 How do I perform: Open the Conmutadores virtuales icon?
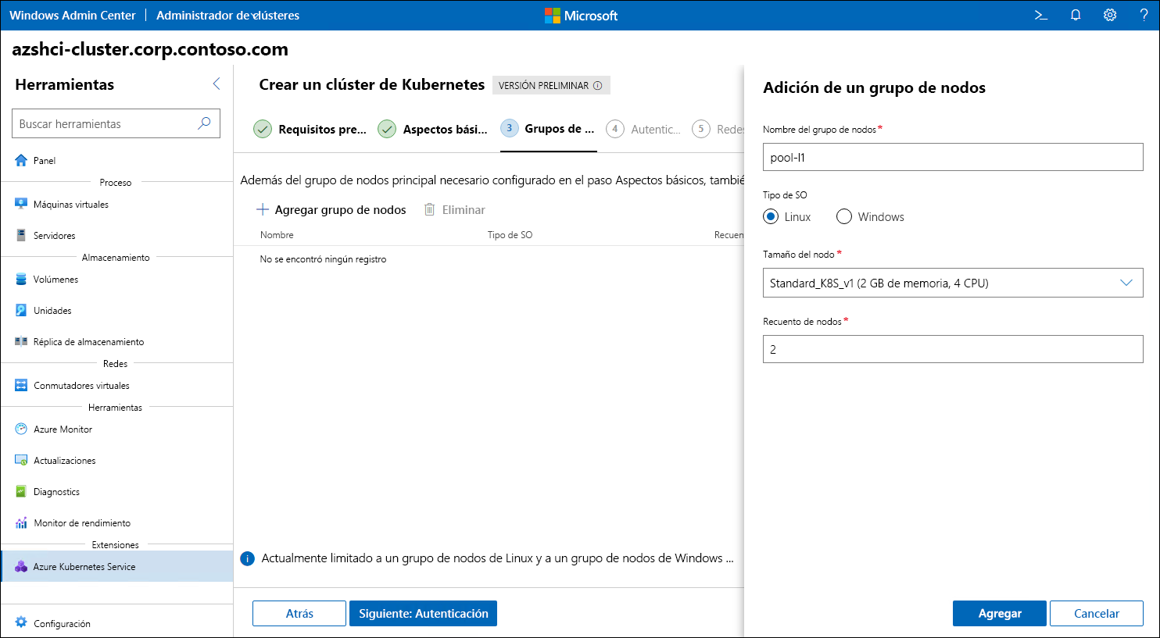[x=21, y=385]
